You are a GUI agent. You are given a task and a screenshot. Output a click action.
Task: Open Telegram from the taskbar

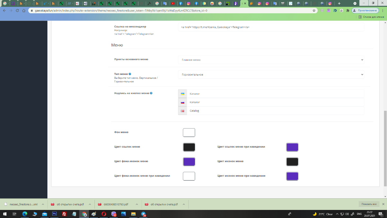[144, 214]
